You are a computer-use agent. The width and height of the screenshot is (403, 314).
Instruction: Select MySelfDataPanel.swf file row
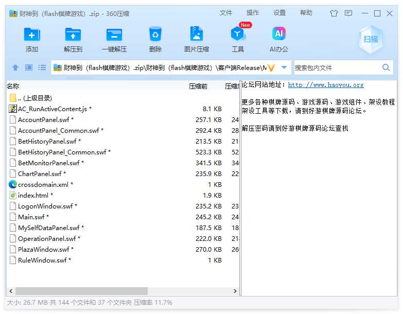tap(124, 228)
